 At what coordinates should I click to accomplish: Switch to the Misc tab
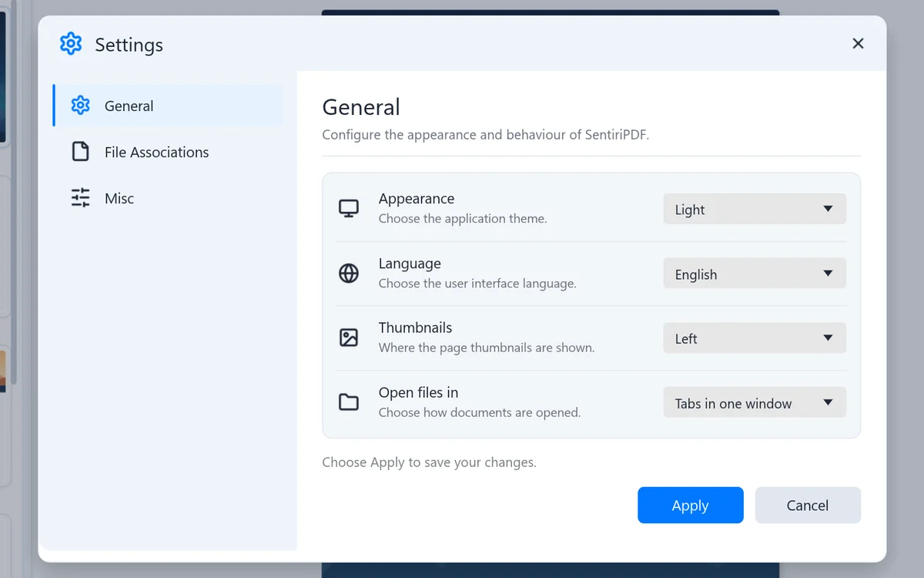168,198
